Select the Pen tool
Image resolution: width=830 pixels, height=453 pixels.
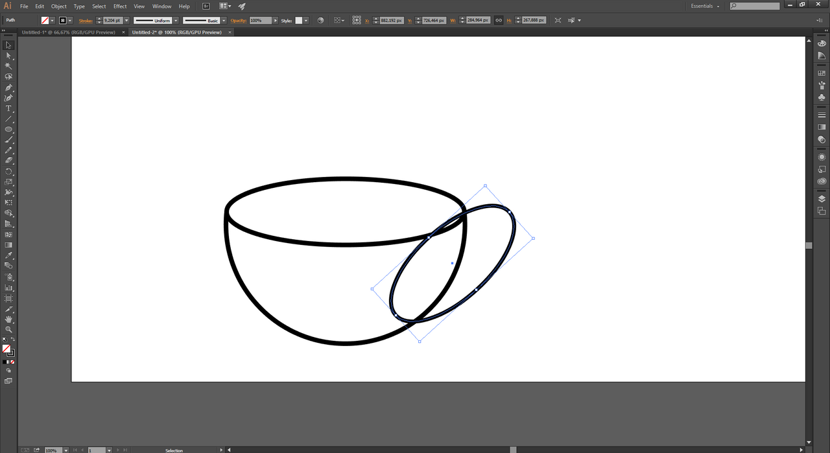[8, 87]
